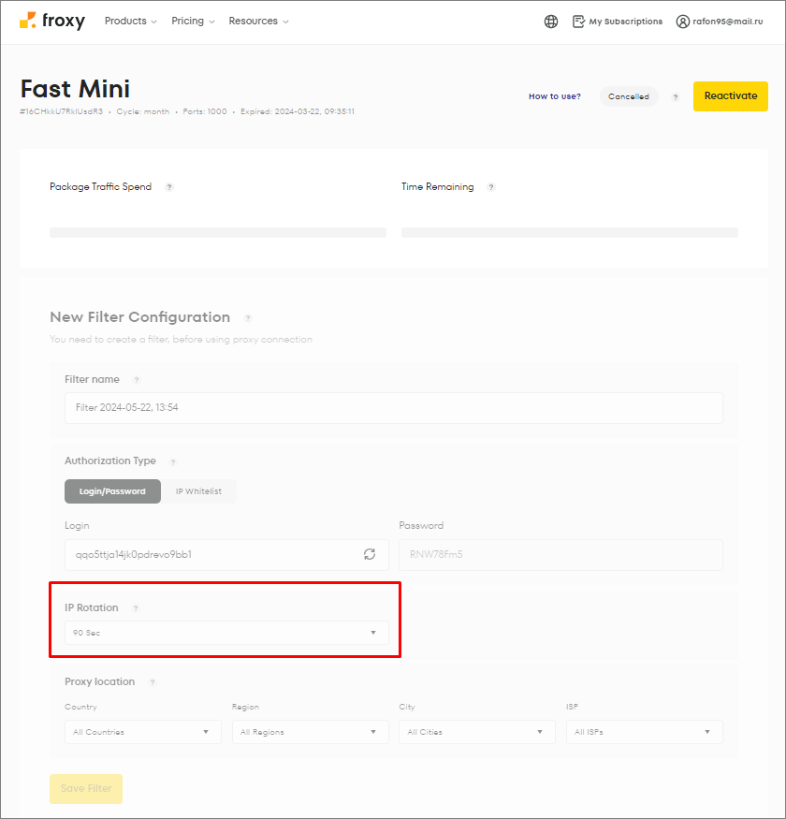Screen dimensions: 786x819
Task: Click the help icon next to Time Remaining
Action: 491,186
